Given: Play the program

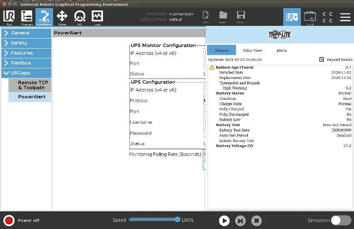Looking at the screenshot, I should (224, 221).
